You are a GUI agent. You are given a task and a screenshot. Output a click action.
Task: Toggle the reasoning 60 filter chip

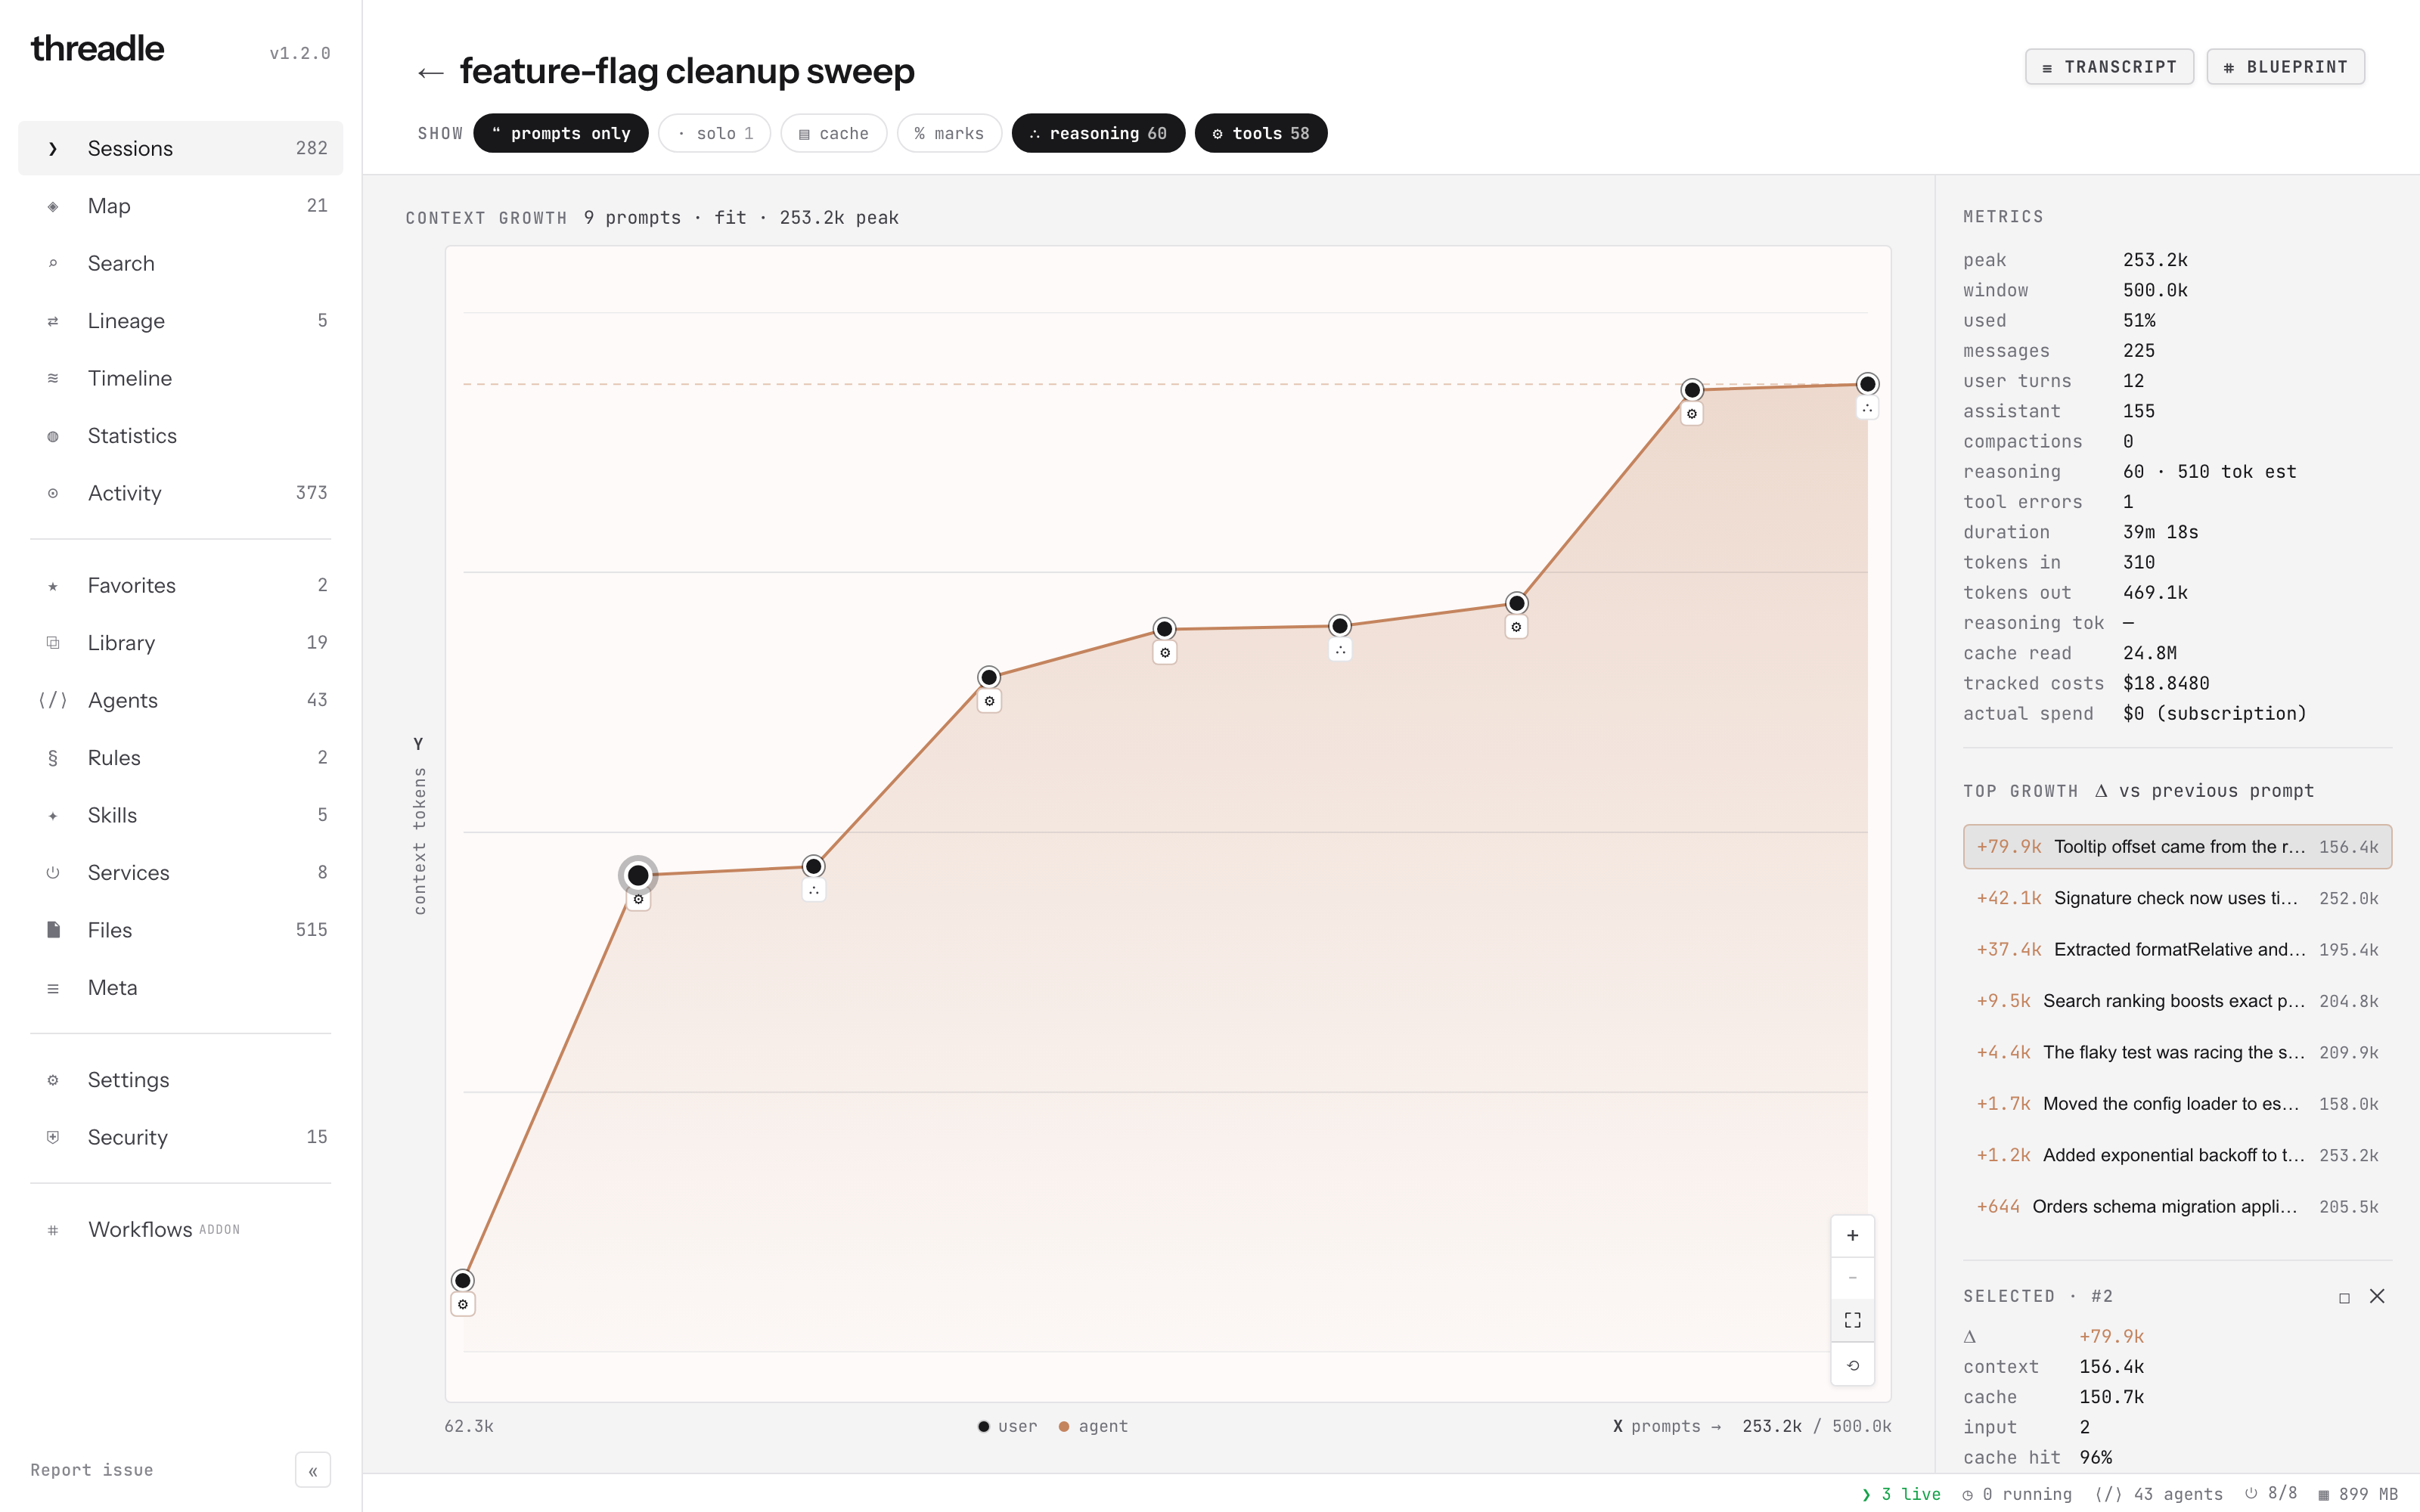1098,133
